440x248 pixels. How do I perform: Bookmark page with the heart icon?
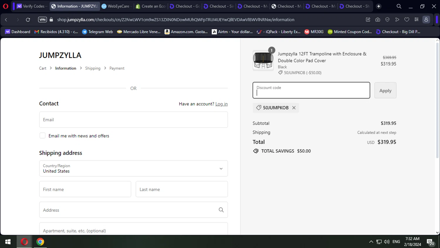(407, 20)
